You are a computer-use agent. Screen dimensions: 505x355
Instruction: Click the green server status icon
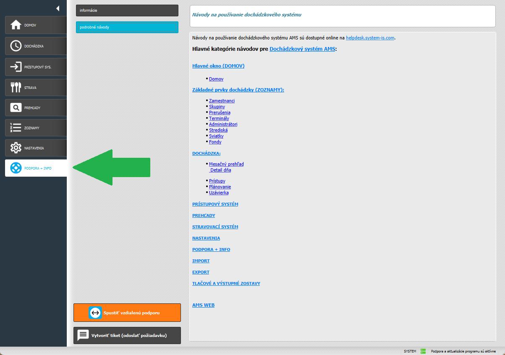click(x=423, y=351)
